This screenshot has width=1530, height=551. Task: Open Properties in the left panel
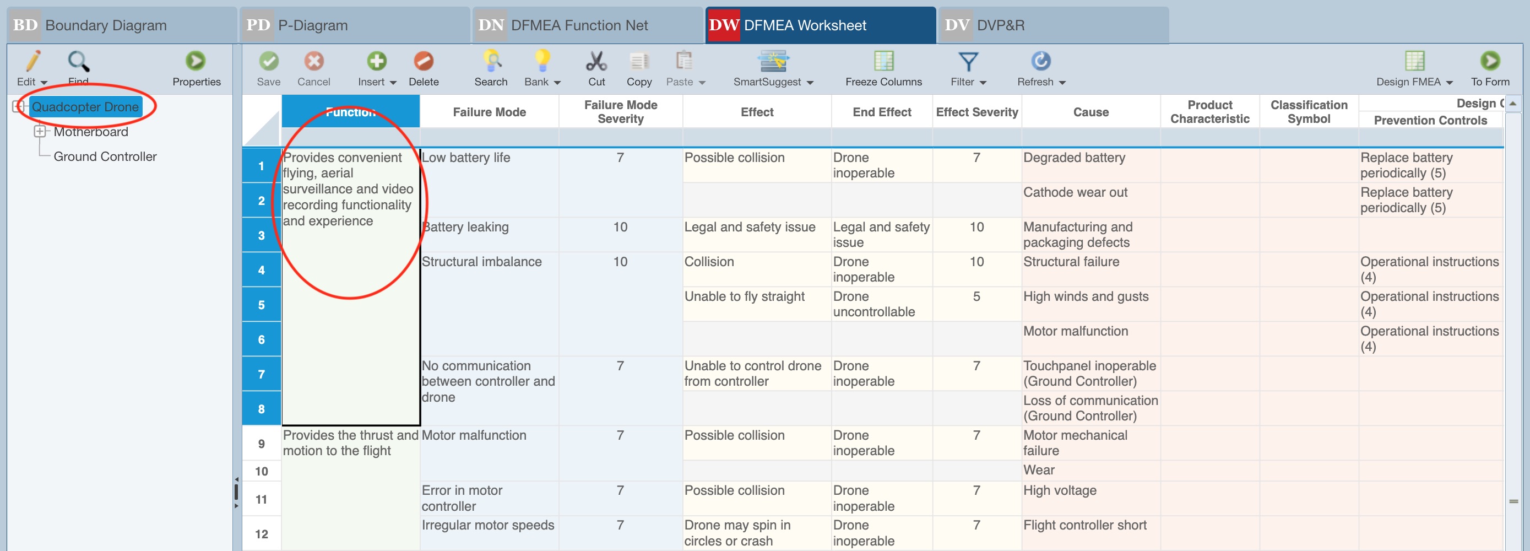coord(196,61)
